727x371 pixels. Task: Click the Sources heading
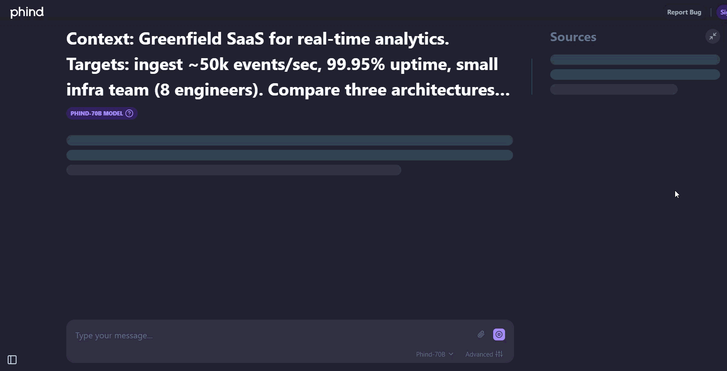(573, 37)
